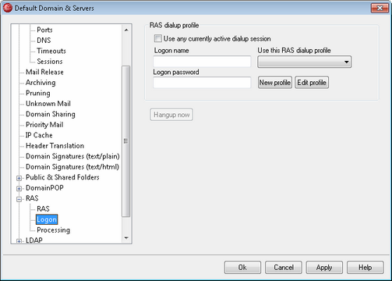392x281 pixels.
Task: Enable use any currently active dialup session
Action: point(157,38)
